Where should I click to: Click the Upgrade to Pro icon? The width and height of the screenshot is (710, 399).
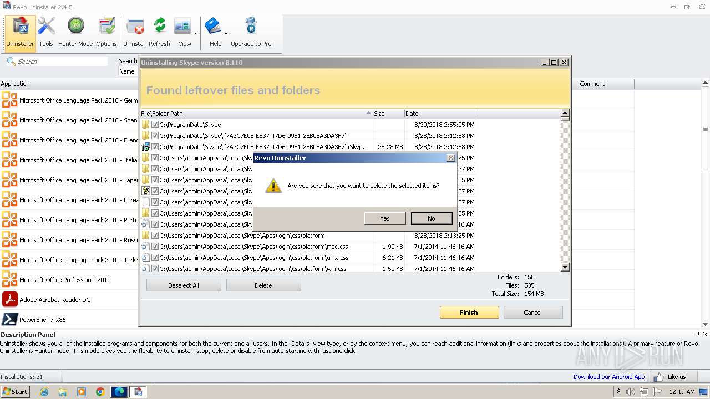tap(251, 32)
